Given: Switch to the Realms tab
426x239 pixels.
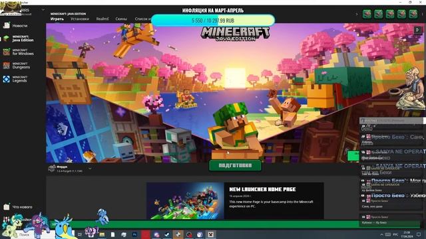Looking at the screenshot, I should 103,19.
